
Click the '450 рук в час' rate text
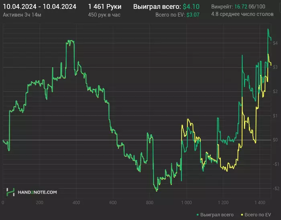[x=104, y=15]
